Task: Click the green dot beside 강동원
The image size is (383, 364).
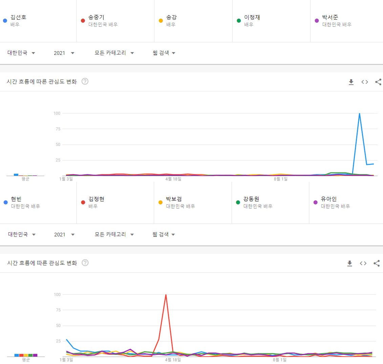Action: click(x=238, y=202)
